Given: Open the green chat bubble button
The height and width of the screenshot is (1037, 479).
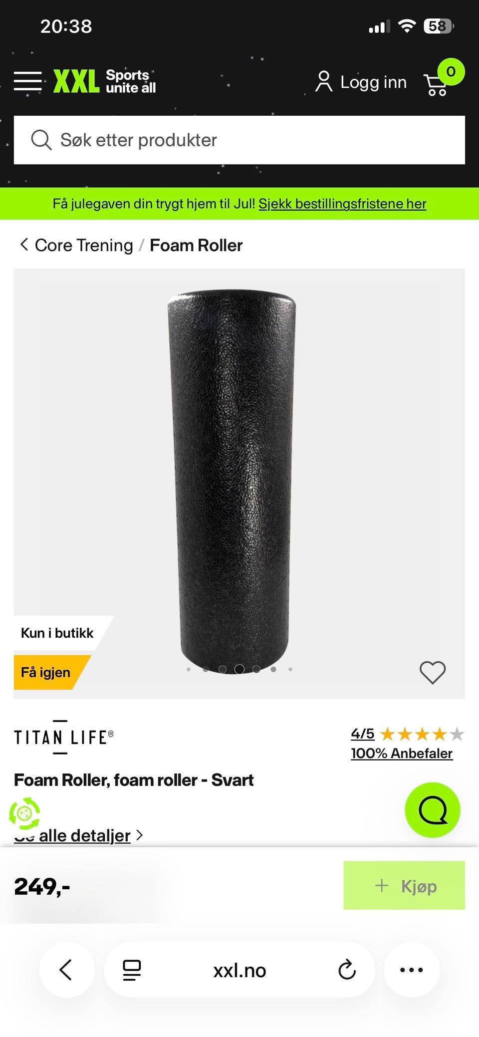Looking at the screenshot, I should 433,810.
